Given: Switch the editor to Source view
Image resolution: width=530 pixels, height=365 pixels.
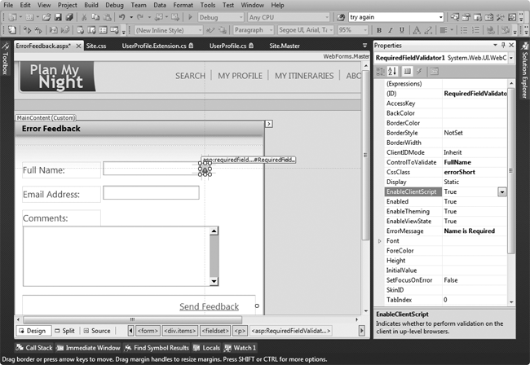Looking at the screenshot, I should (x=97, y=331).
